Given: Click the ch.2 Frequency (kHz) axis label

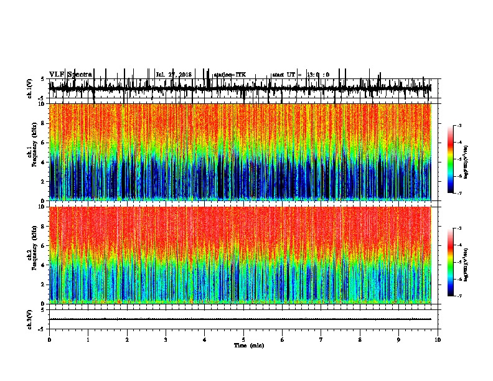Looking at the screenshot, I should 33,248.
